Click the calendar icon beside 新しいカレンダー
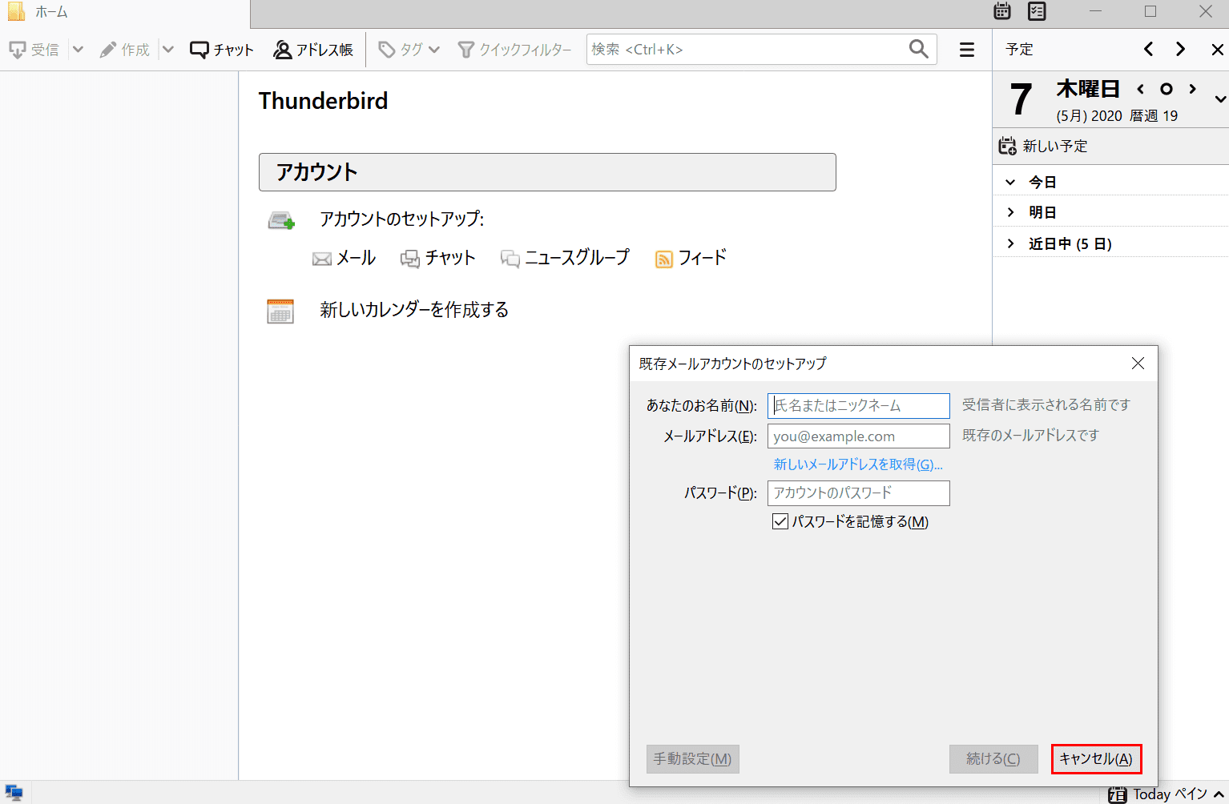This screenshot has width=1229, height=804. pyautogui.click(x=280, y=311)
